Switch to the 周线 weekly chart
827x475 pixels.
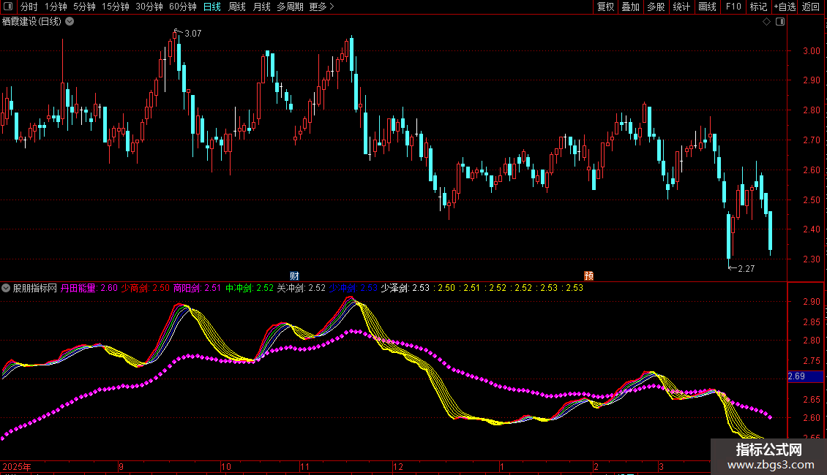coord(237,7)
